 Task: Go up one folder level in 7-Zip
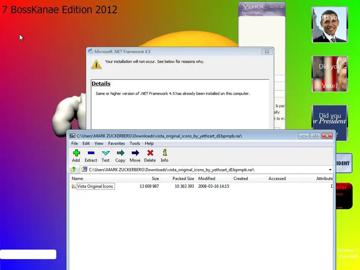[x=73, y=170]
